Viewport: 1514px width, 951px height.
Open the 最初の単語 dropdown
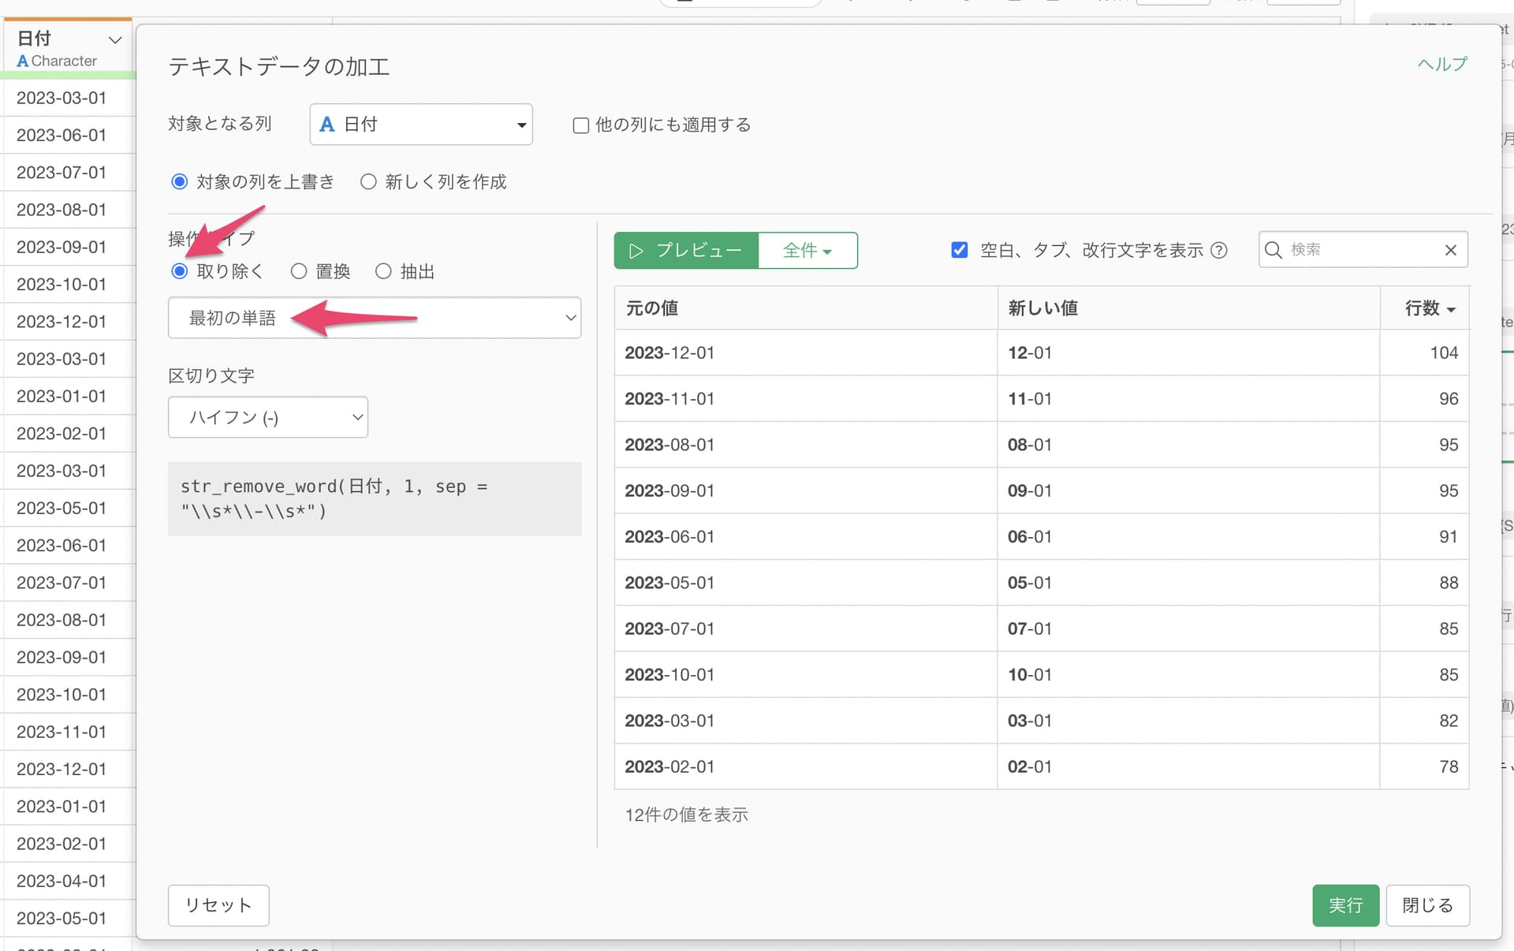pyautogui.click(x=375, y=318)
